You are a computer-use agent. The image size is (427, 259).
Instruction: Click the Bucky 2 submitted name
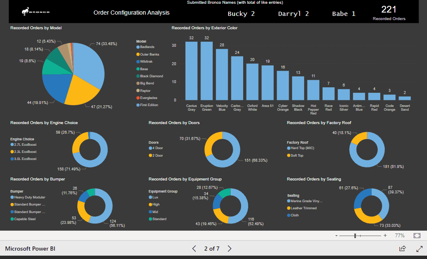(x=241, y=14)
